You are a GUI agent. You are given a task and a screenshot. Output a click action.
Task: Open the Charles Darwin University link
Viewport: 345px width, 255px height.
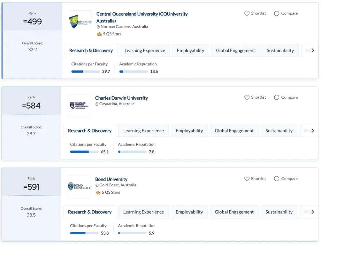pos(121,98)
